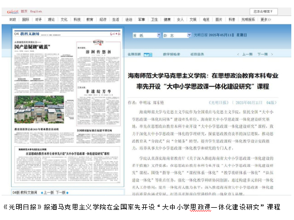Go to previous issue 上一期 arrow

pos(238,54)
